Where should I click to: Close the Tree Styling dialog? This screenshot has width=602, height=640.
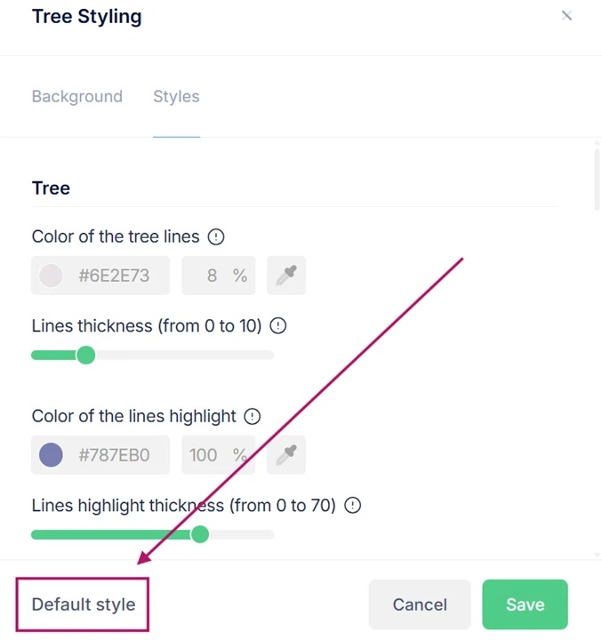click(x=566, y=16)
